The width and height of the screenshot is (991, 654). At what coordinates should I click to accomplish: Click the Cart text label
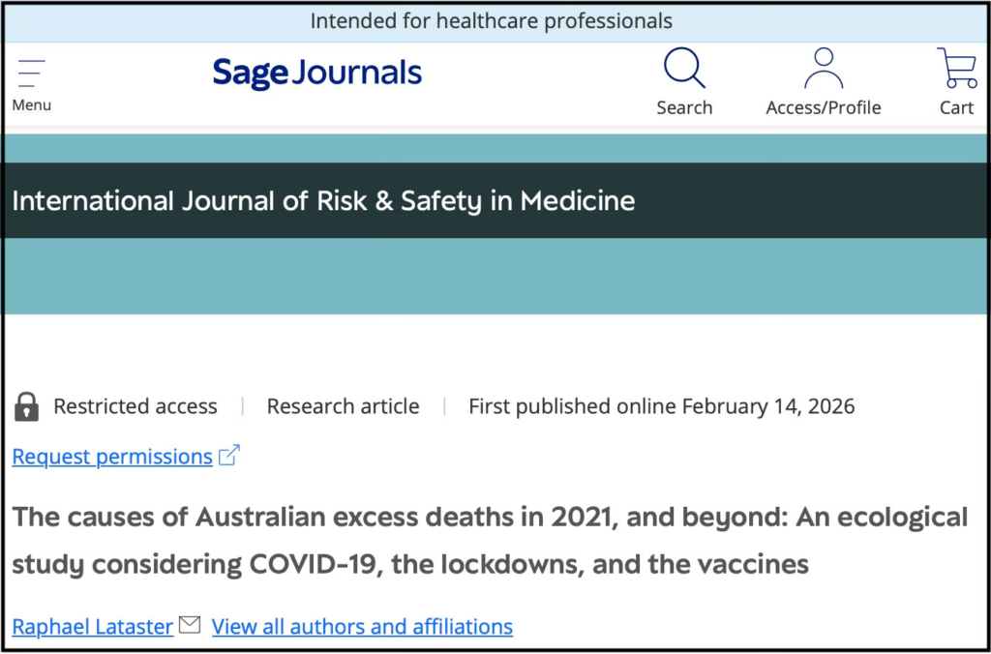956,108
